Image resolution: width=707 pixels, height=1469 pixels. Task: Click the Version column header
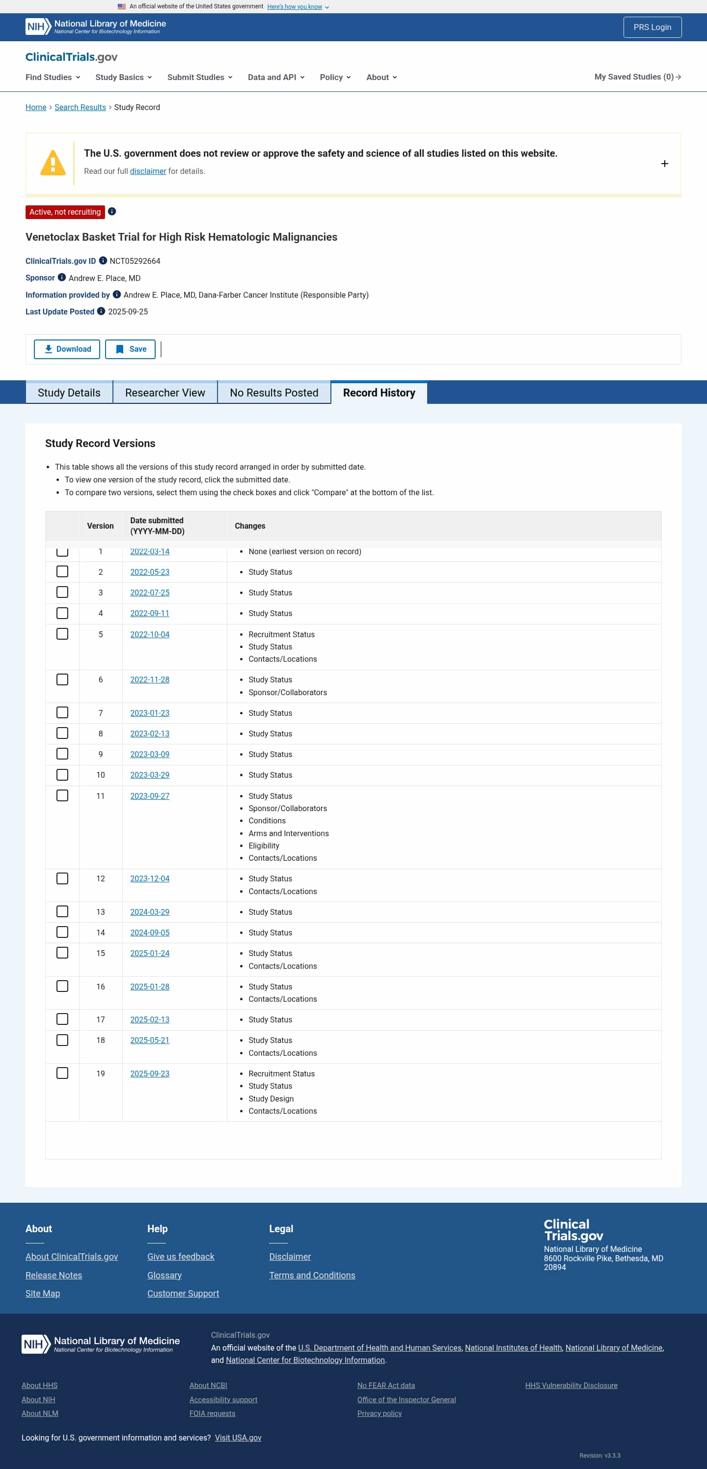(100, 526)
